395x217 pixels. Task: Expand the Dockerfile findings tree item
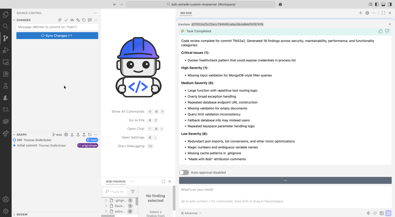pos(106,206)
